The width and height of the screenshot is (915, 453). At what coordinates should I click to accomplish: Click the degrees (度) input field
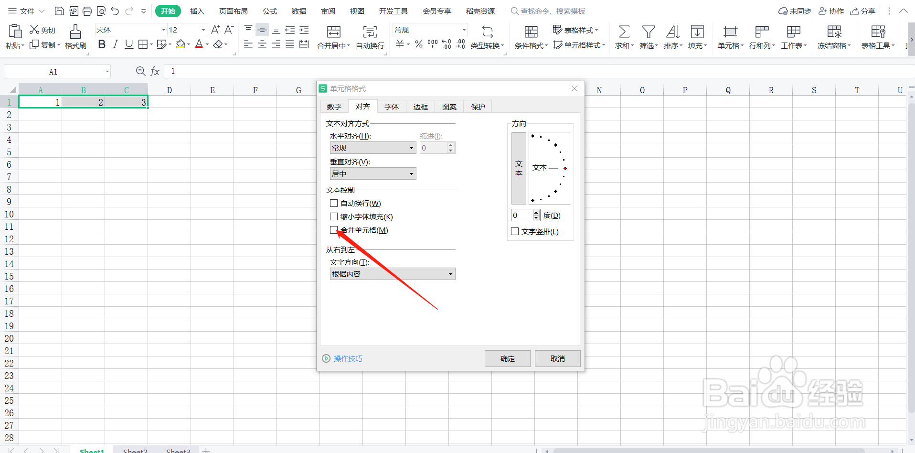click(x=522, y=215)
